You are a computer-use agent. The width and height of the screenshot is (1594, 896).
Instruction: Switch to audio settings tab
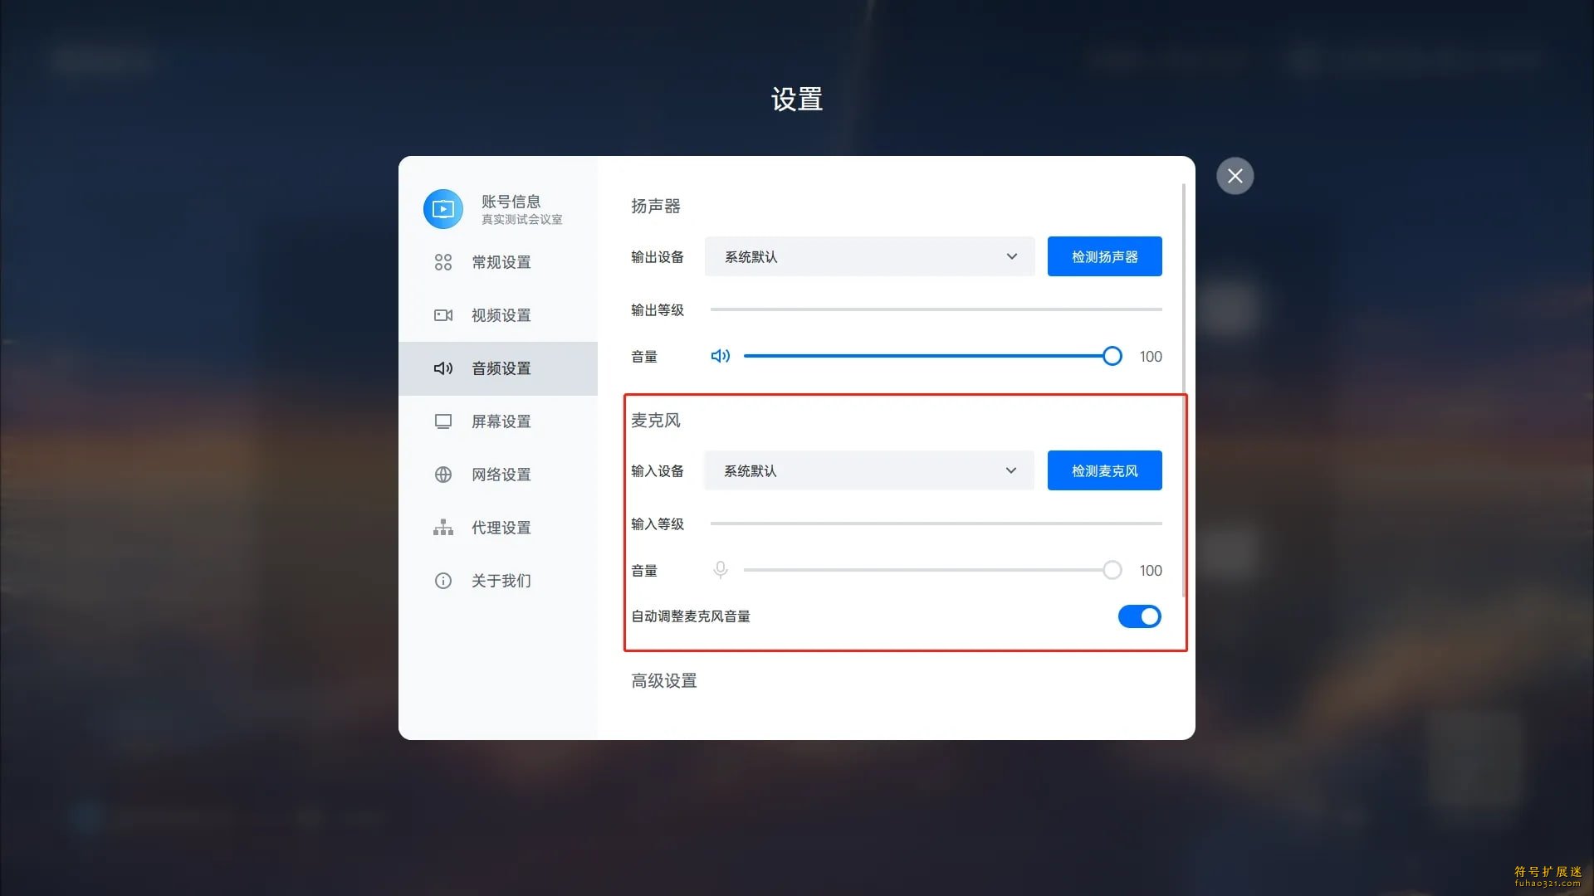(500, 368)
